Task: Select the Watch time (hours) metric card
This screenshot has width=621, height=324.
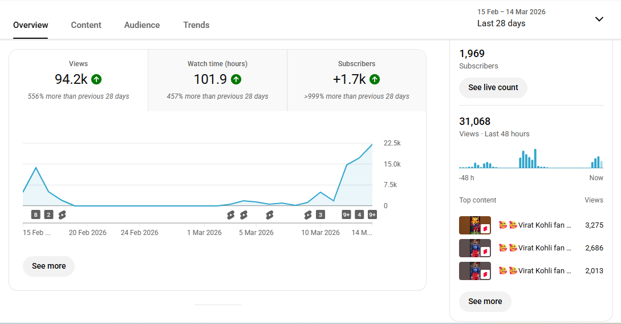Action: [217, 80]
